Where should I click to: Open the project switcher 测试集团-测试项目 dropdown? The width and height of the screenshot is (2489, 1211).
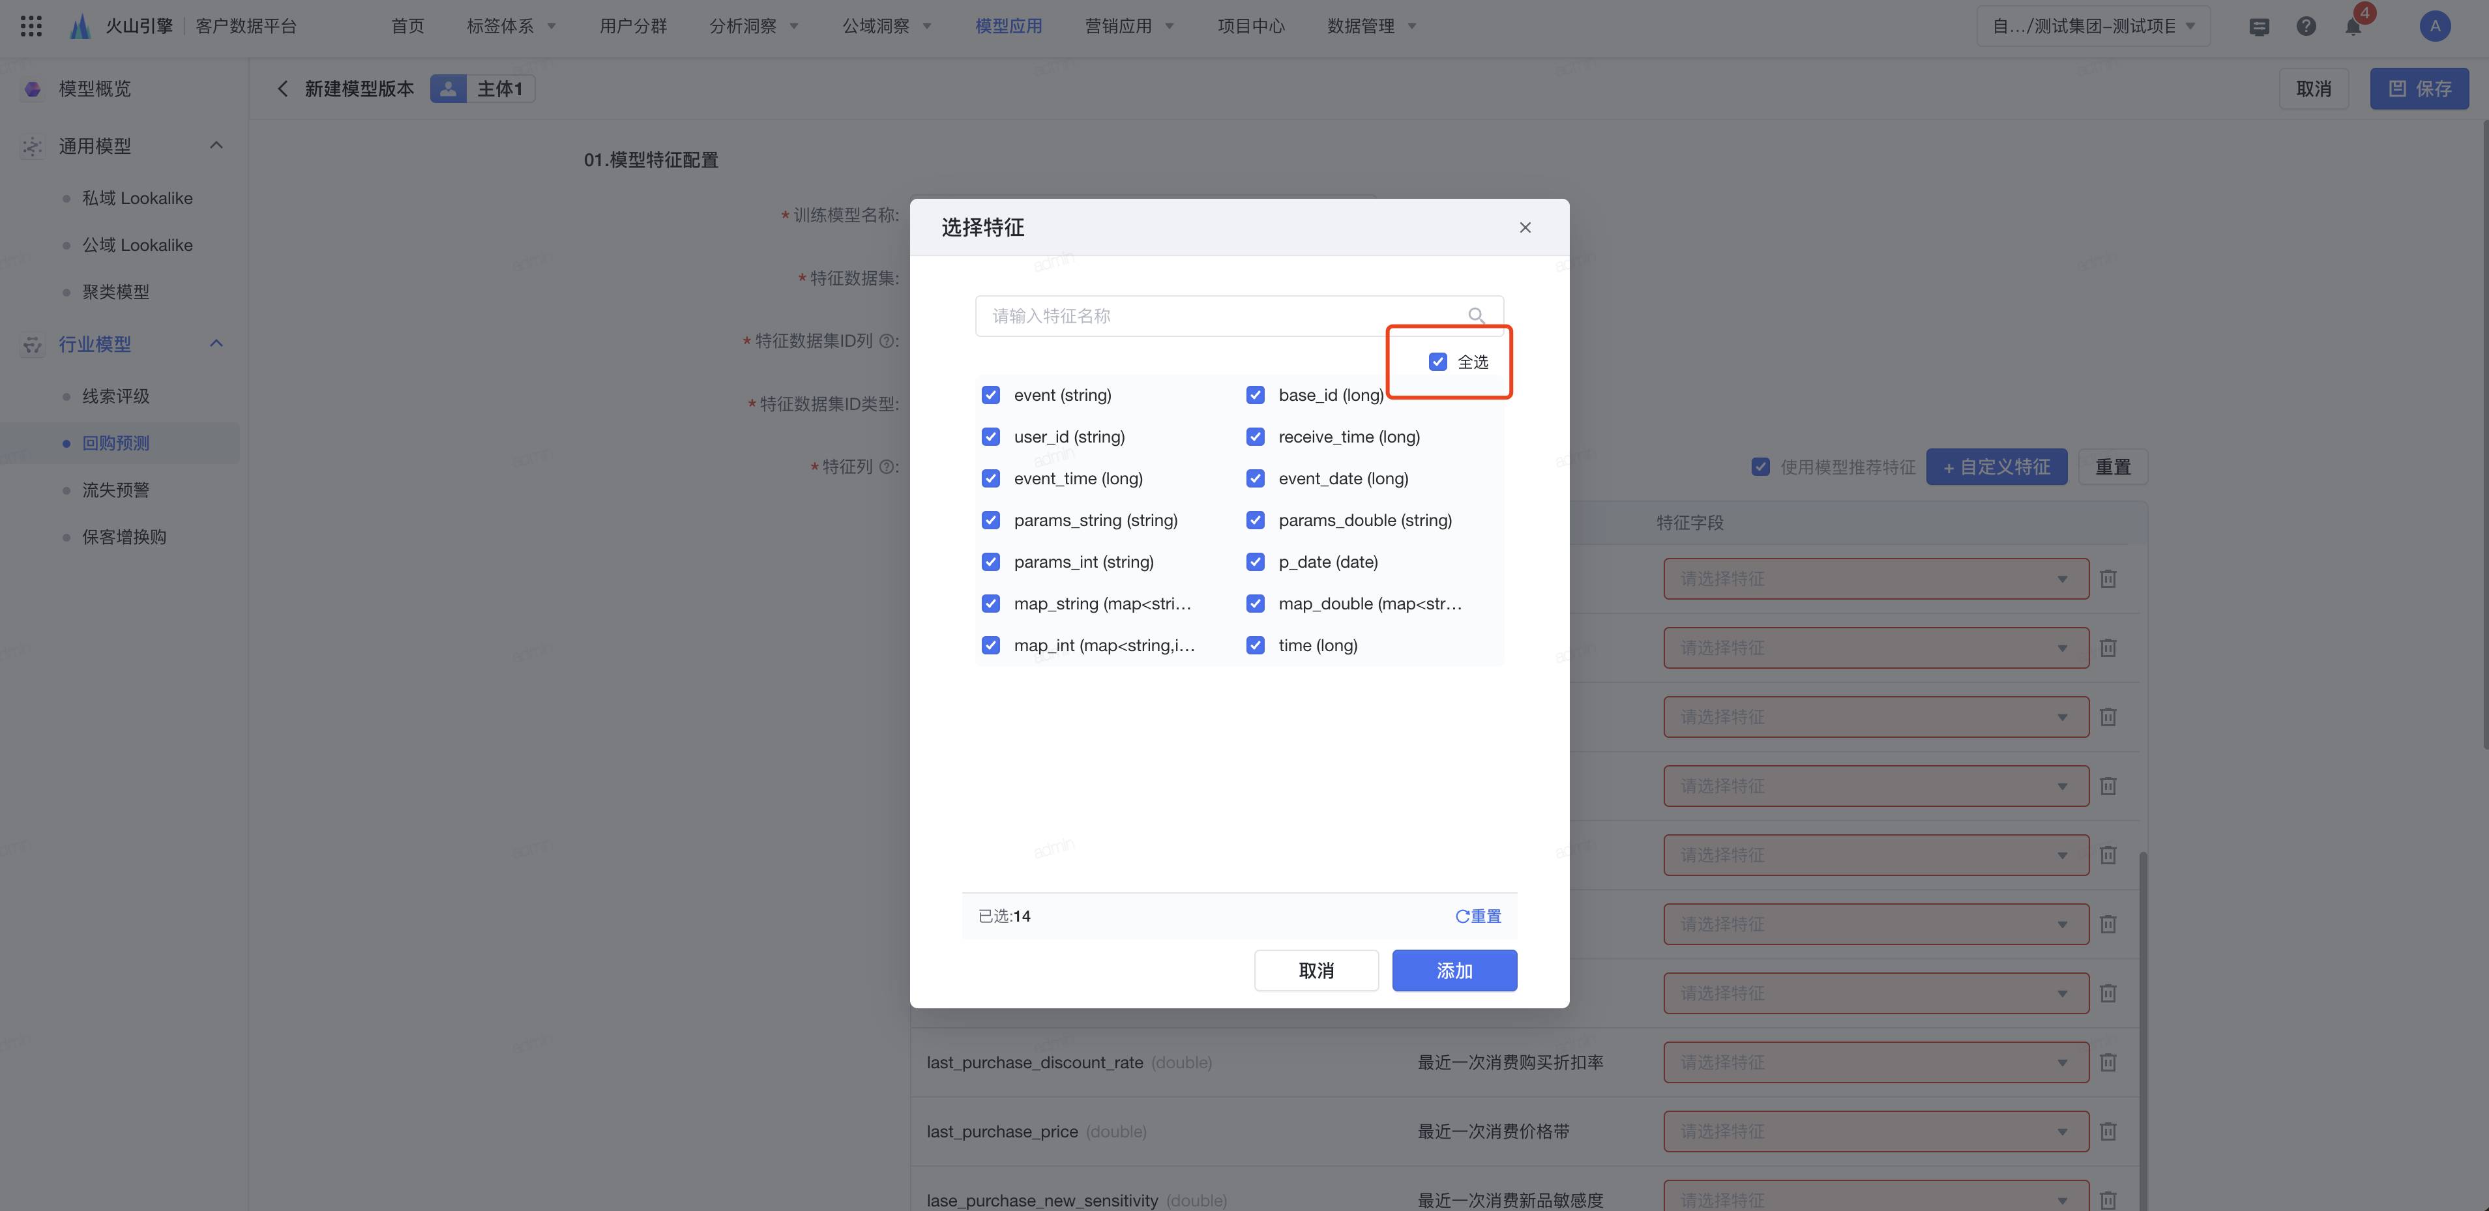2093,26
